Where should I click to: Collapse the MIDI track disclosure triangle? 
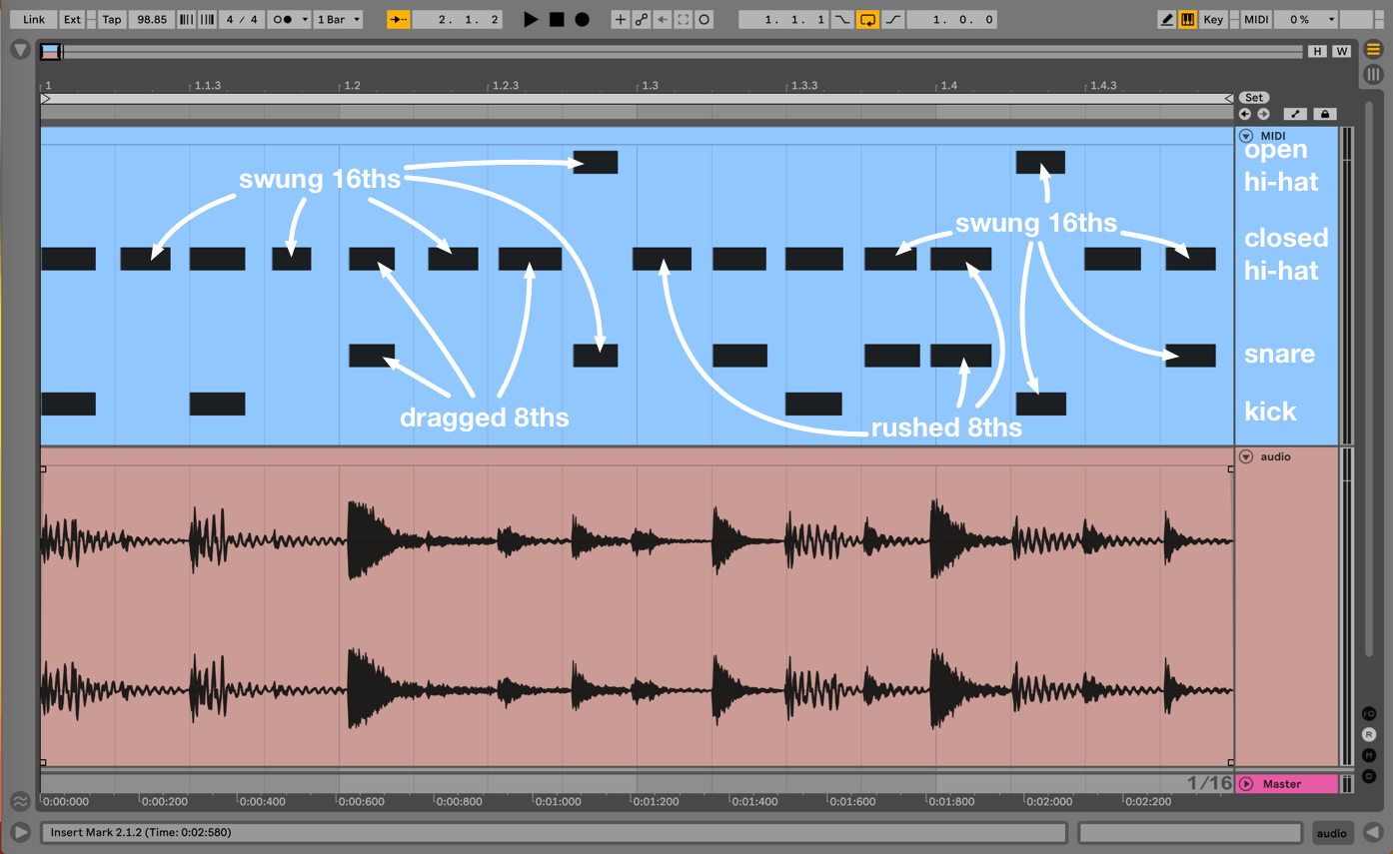(x=1245, y=136)
